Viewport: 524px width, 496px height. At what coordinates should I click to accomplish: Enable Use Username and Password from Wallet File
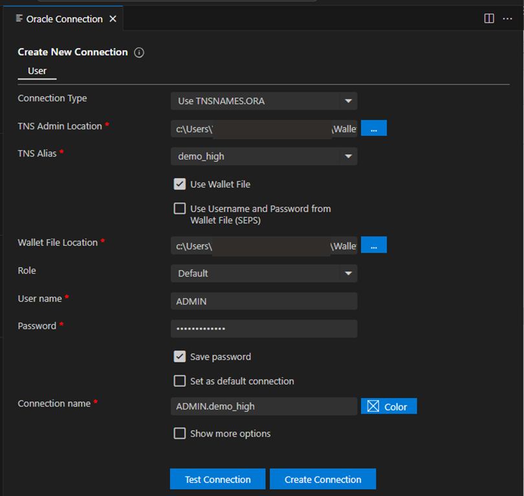pos(179,208)
